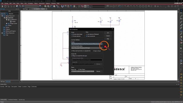Image resolution: width=183 pixels, height=103 pixels.
Task: Click the Back Annotate icon
Action: pyautogui.click(x=65, y=6)
